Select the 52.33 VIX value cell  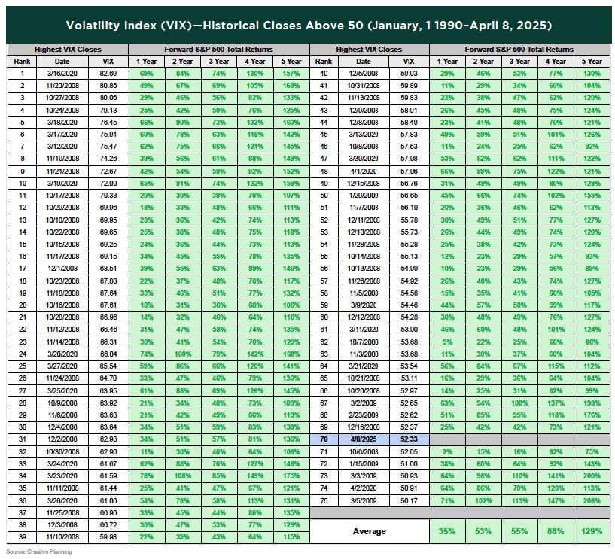[x=409, y=439]
